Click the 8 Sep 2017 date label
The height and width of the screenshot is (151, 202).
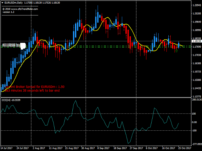point(103,148)
